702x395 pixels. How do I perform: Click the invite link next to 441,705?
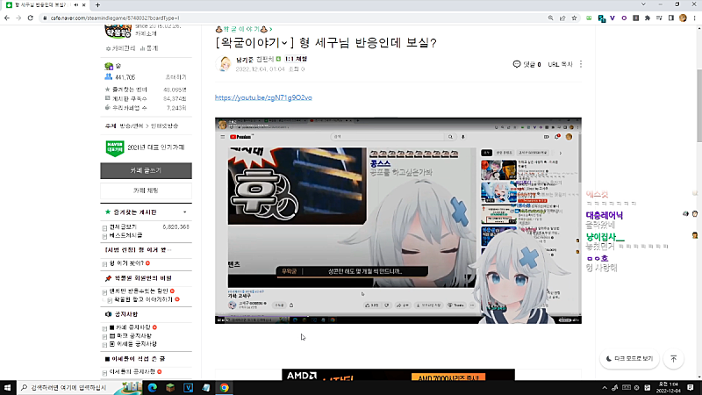point(176,77)
